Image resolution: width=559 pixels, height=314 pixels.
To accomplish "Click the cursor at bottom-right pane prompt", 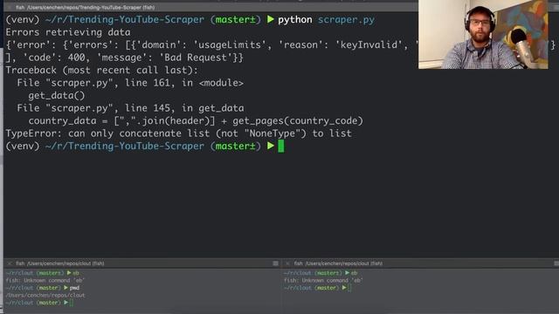I will tap(349, 288).
